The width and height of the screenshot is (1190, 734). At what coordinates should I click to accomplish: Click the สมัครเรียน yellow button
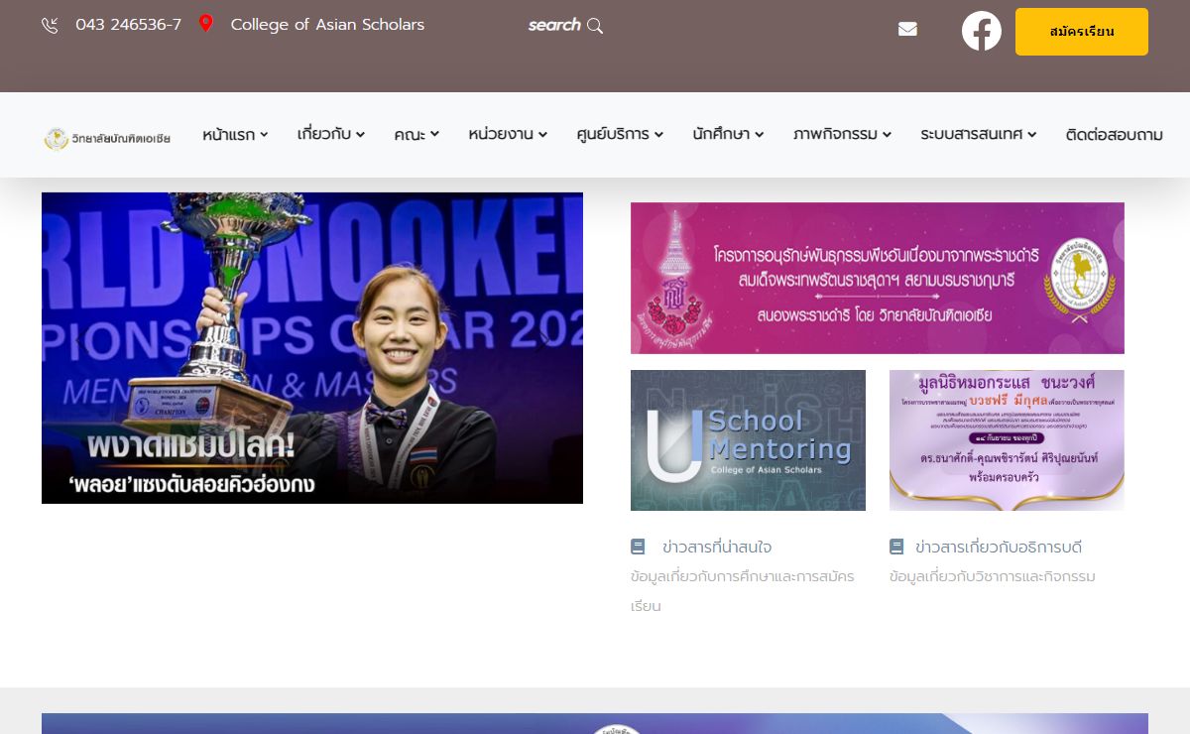[1082, 32]
